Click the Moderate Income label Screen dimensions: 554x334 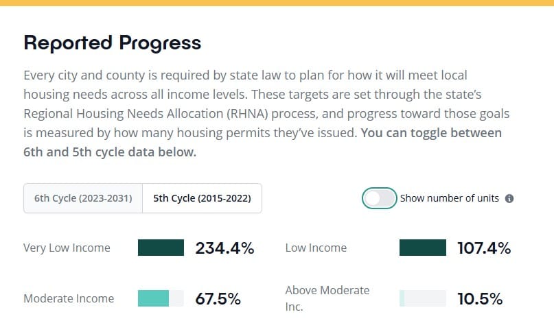pos(69,298)
